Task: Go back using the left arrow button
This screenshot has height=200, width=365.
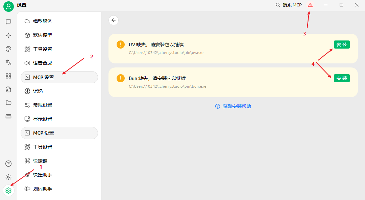Action: point(114,20)
